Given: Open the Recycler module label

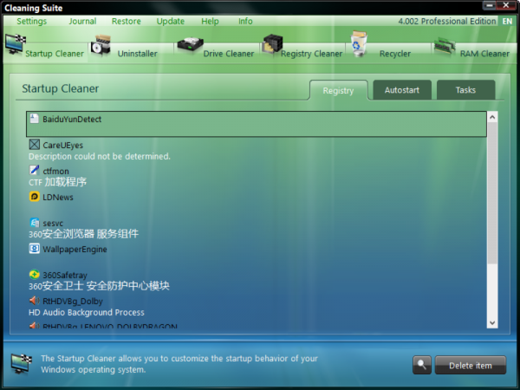Looking at the screenshot, I should (x=395, y=54).
